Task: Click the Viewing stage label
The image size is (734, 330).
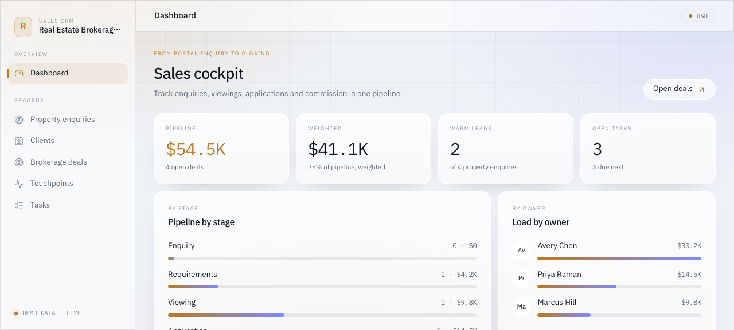Action: point(182,303)
